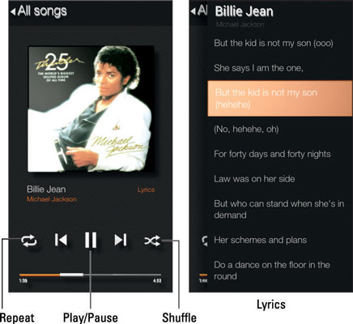Select lyric 'But who can stand when she's in demand'
This screenshot has height=324, width=353.
pos(280,209)
